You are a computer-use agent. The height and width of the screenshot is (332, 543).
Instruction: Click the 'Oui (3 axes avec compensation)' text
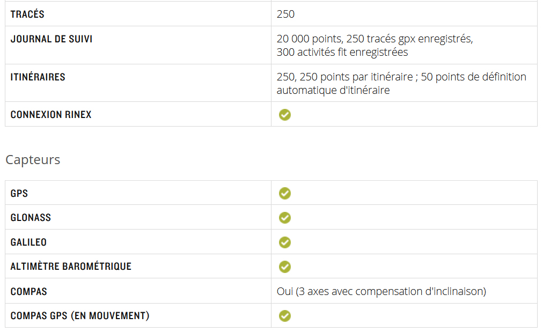pyautogui.click(x=381, y=291)
